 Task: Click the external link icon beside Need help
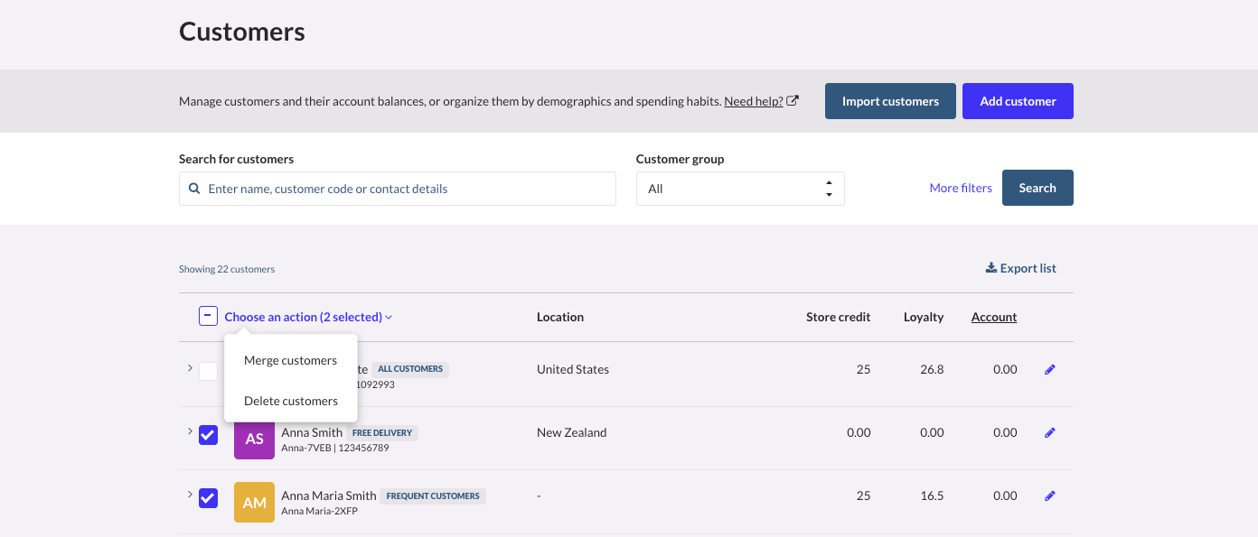coord(793,101)
